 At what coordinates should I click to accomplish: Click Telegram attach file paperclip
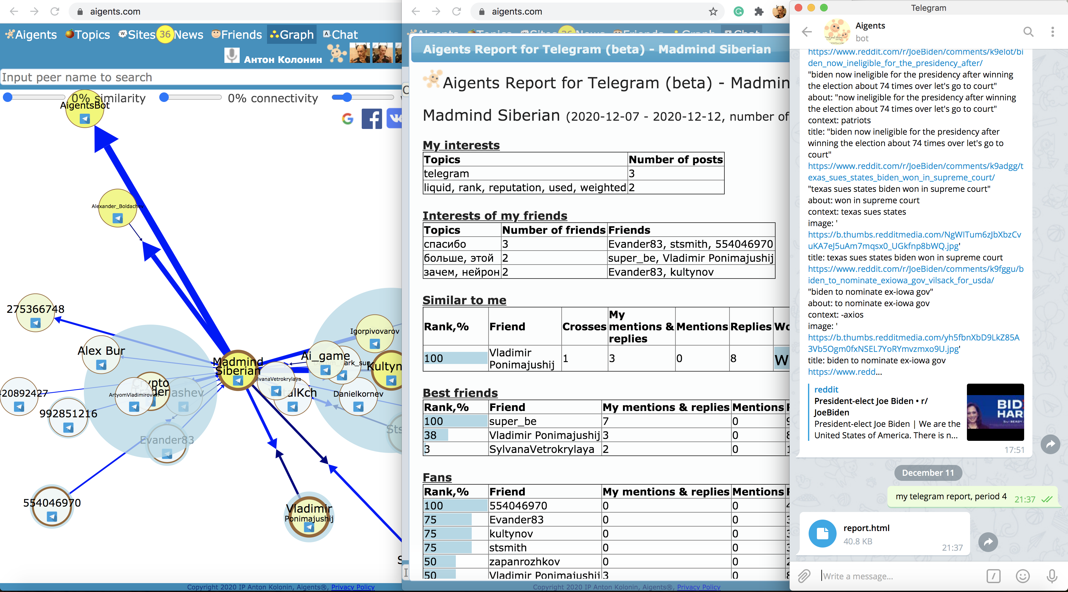click(804, 576)
